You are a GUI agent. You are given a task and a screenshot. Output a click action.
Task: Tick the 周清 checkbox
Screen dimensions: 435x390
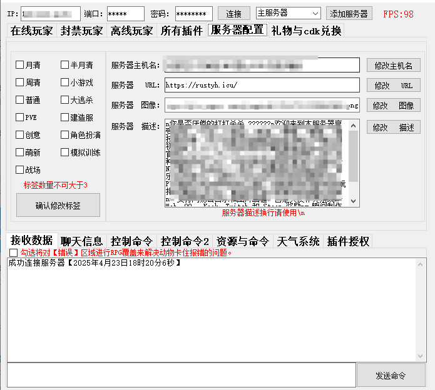point(19,82)
